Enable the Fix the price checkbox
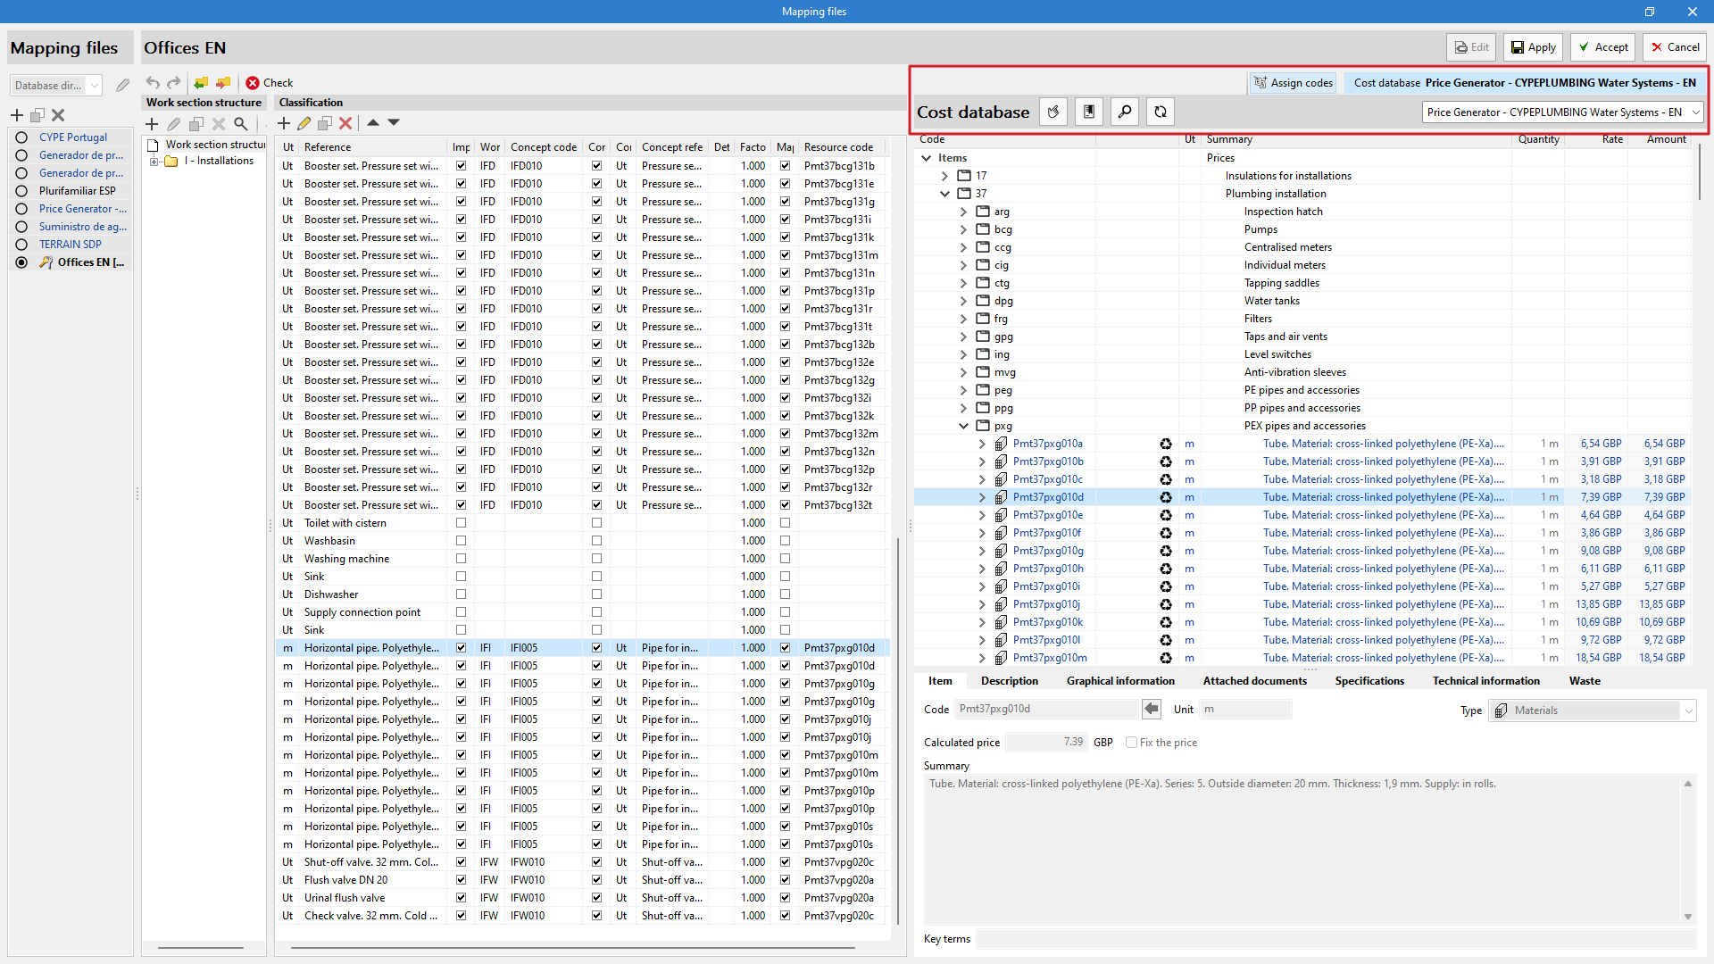The image size is (1714, 964). pos(1131,743)
